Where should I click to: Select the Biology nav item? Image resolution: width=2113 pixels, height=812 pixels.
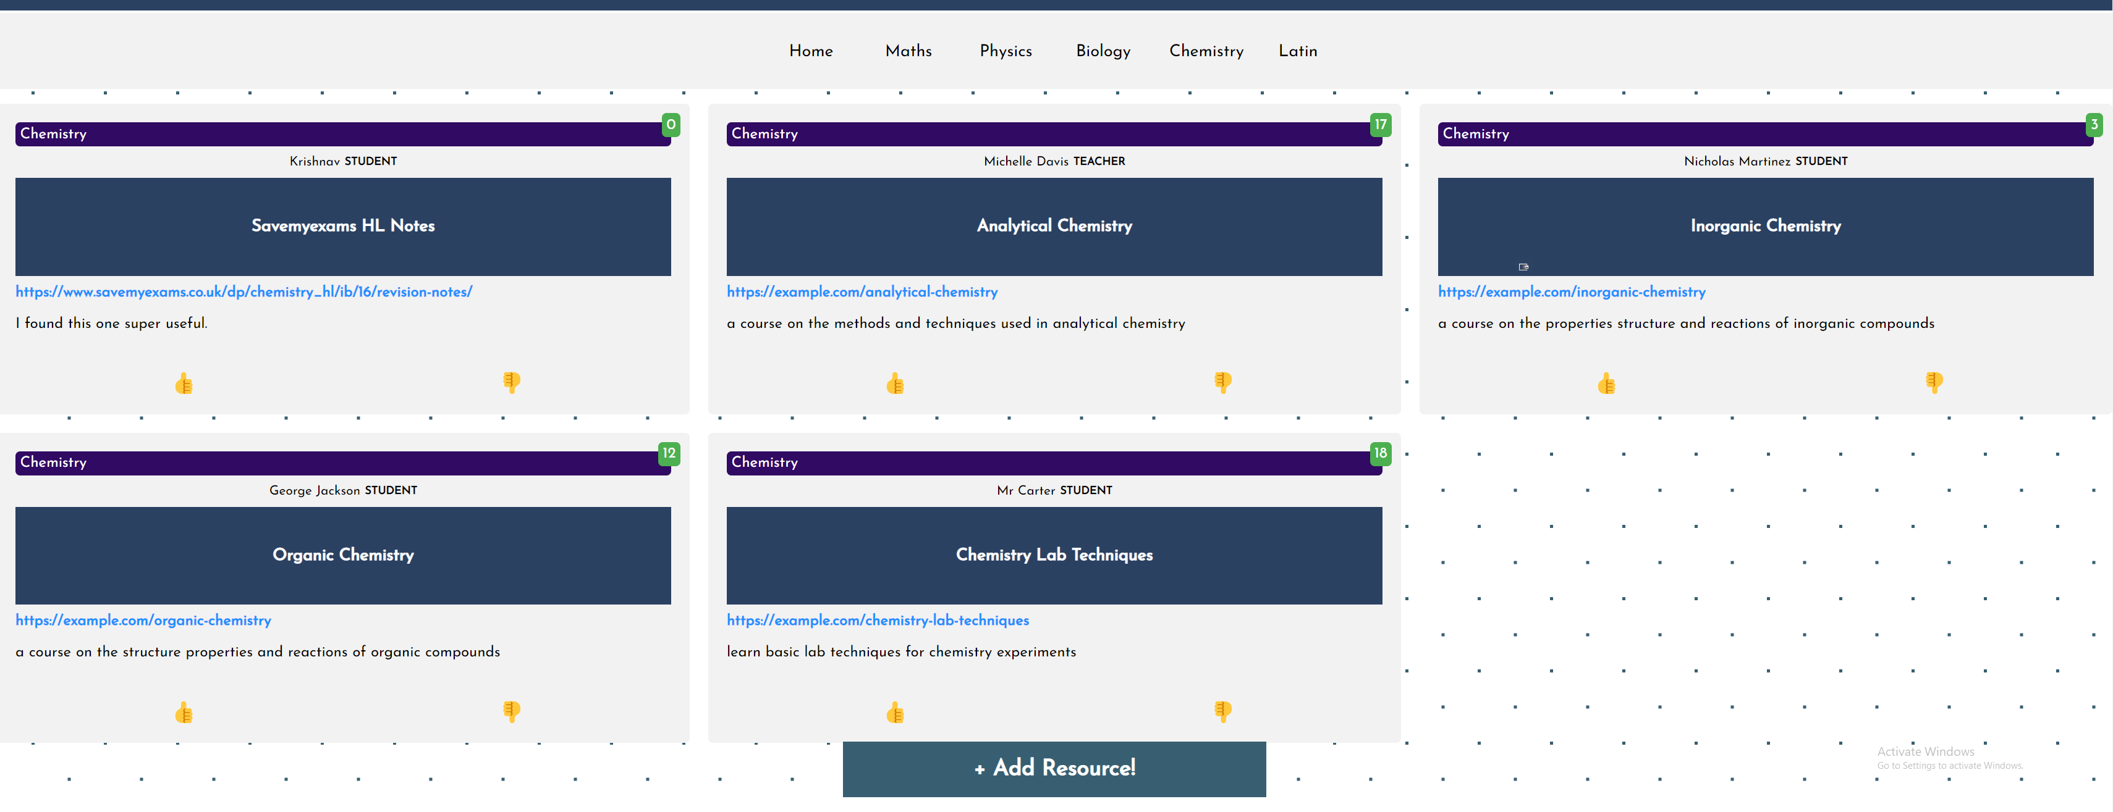pyautogui.click(x=1103, y=51)
